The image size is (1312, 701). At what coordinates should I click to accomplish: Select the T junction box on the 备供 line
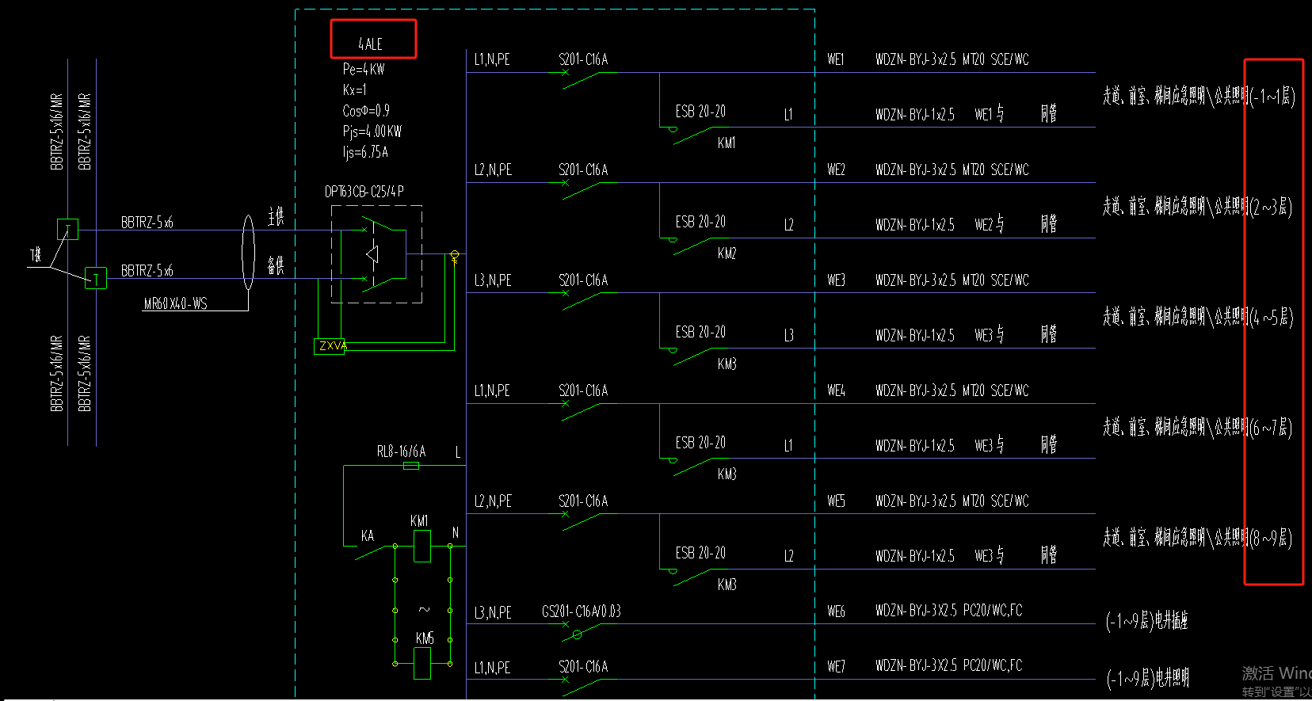tap(96, 278)
